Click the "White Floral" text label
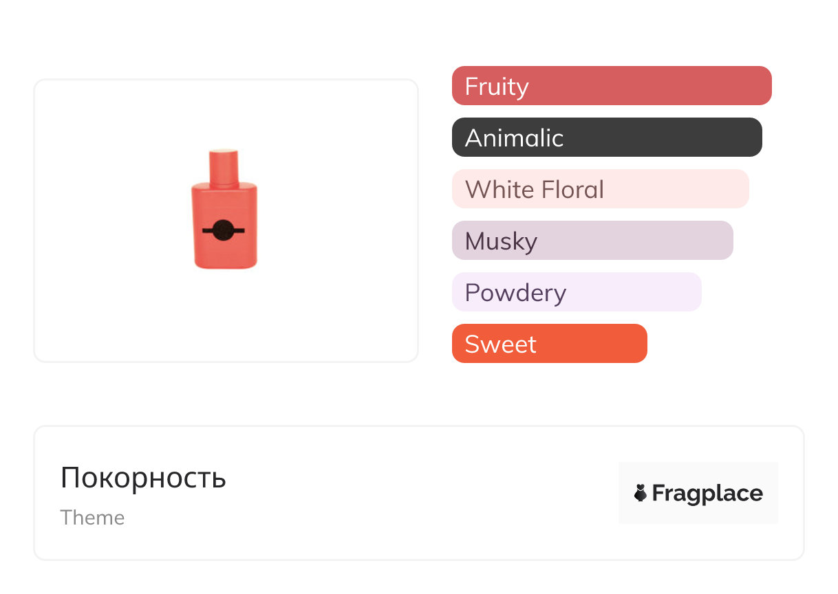This screenshot has height=594, width=838. pos(535,190)
